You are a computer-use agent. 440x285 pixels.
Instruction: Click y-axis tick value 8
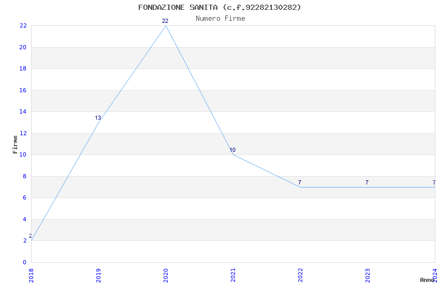coord(25,176)
